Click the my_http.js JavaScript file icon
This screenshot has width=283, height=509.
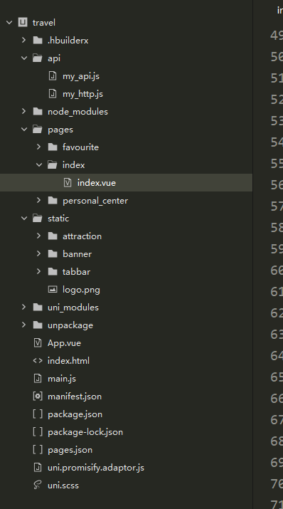(x=53, y=94)
